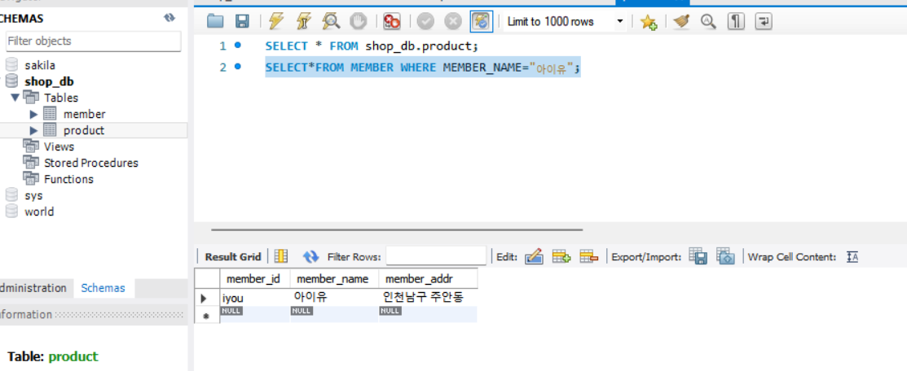Select the iyou cell
Image resolution: width=907 pixels, height=371 pixels.
(254, 298)
